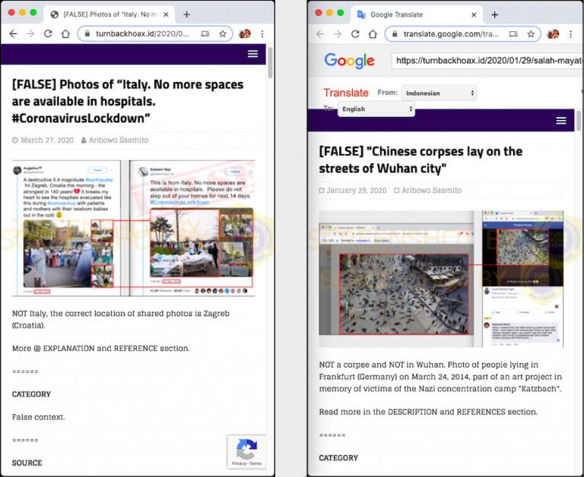This screenshot has width=584, height=477.
Task: Click author Aribowo Sasmito on Italy article
Action: pos(119,141)
